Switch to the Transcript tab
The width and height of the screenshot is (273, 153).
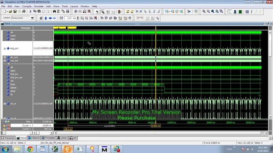click(8, 138)
